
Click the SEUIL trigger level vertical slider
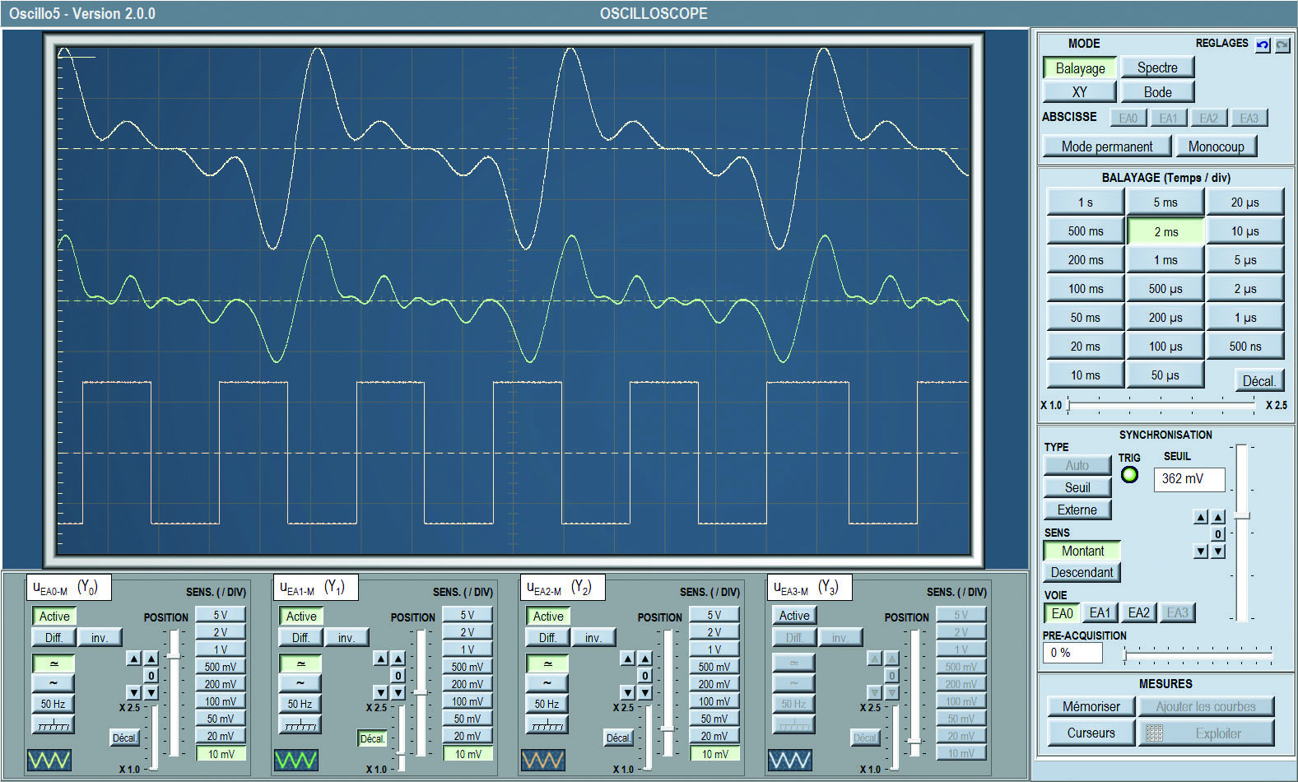[x=1242, y=533]
